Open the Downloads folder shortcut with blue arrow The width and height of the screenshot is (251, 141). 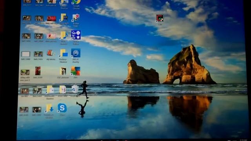[x=49, y=108]
